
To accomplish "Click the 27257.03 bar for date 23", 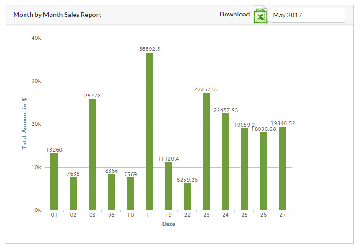I will [x=206, y=151].
